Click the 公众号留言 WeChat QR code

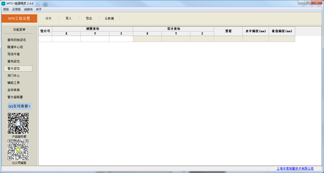click(x=18, y=149)
